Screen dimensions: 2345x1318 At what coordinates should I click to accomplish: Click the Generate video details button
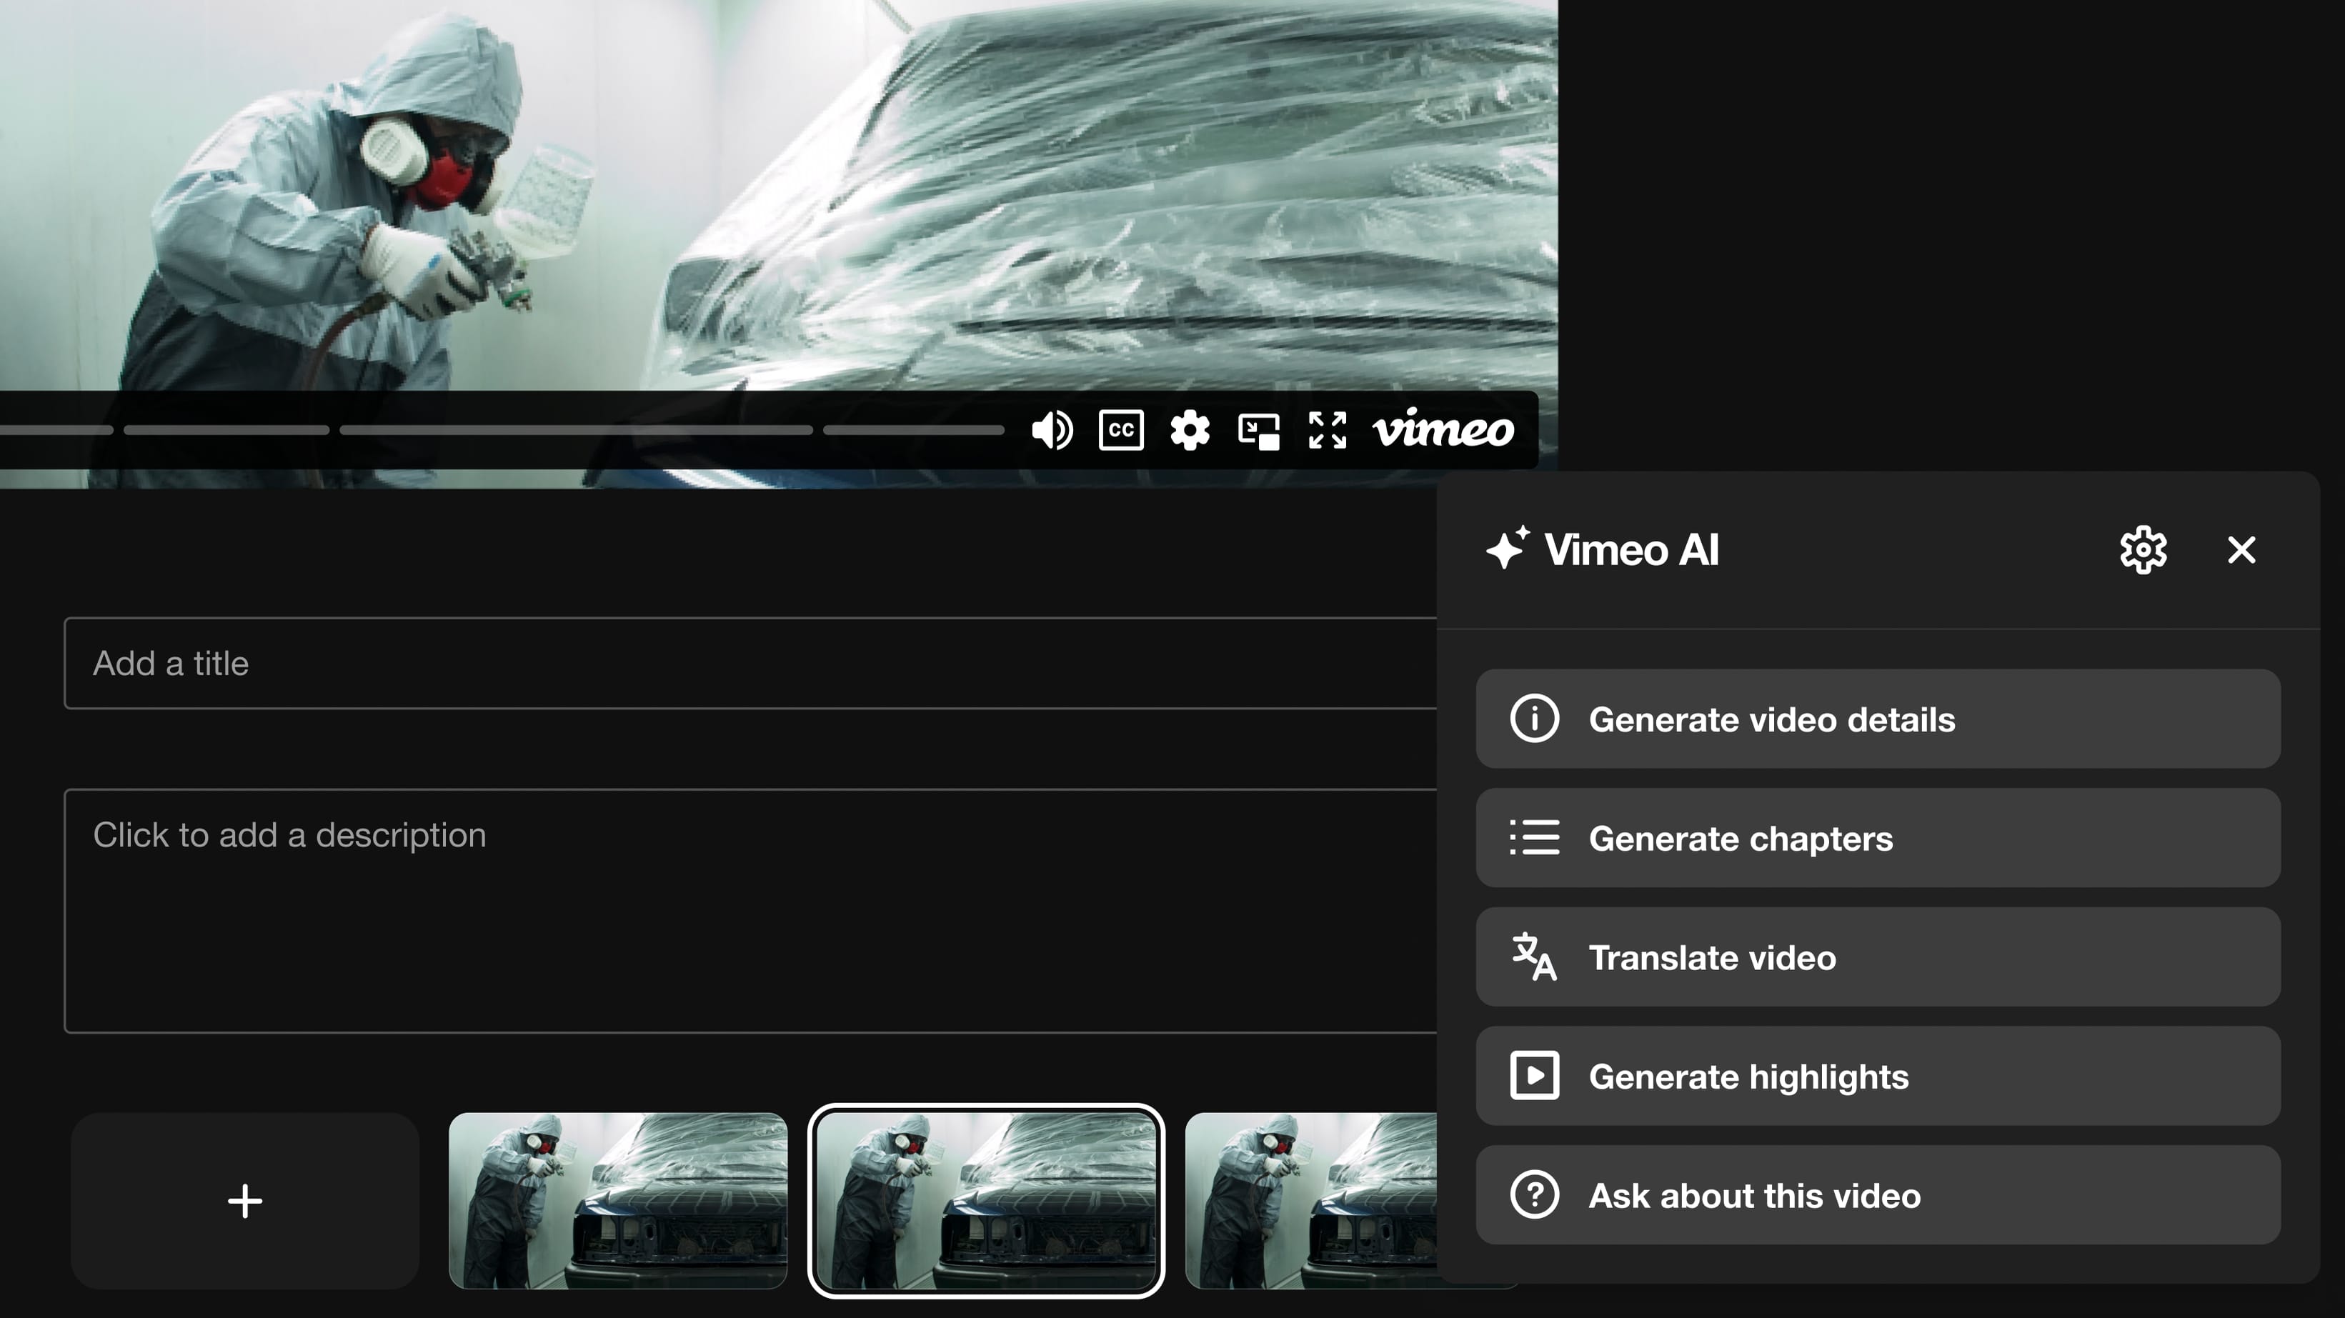[1878, 718]
